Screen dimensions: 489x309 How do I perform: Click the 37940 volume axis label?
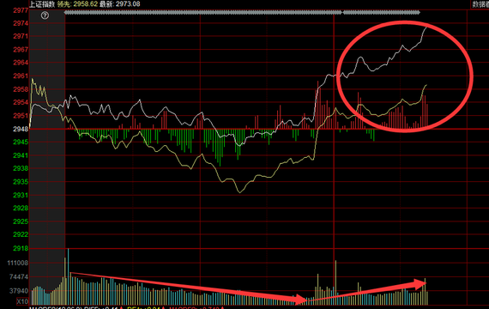(19, 291)
